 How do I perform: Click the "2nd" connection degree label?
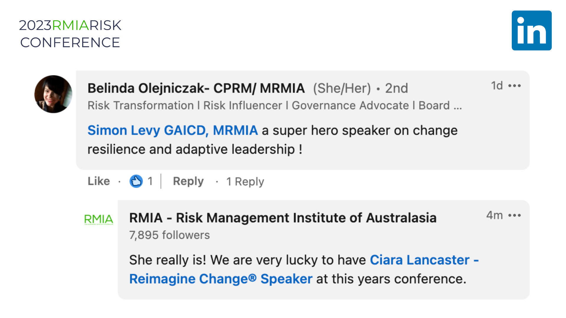click(396, 88)
